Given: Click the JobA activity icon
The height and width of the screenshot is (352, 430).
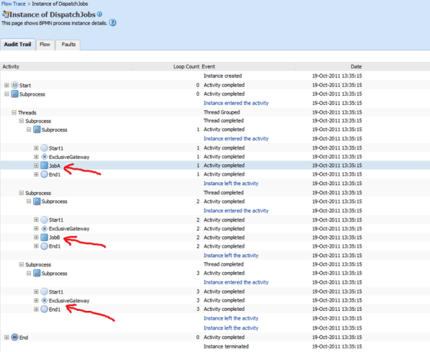Looking at the screenshot, I should [x=44, y=166].
